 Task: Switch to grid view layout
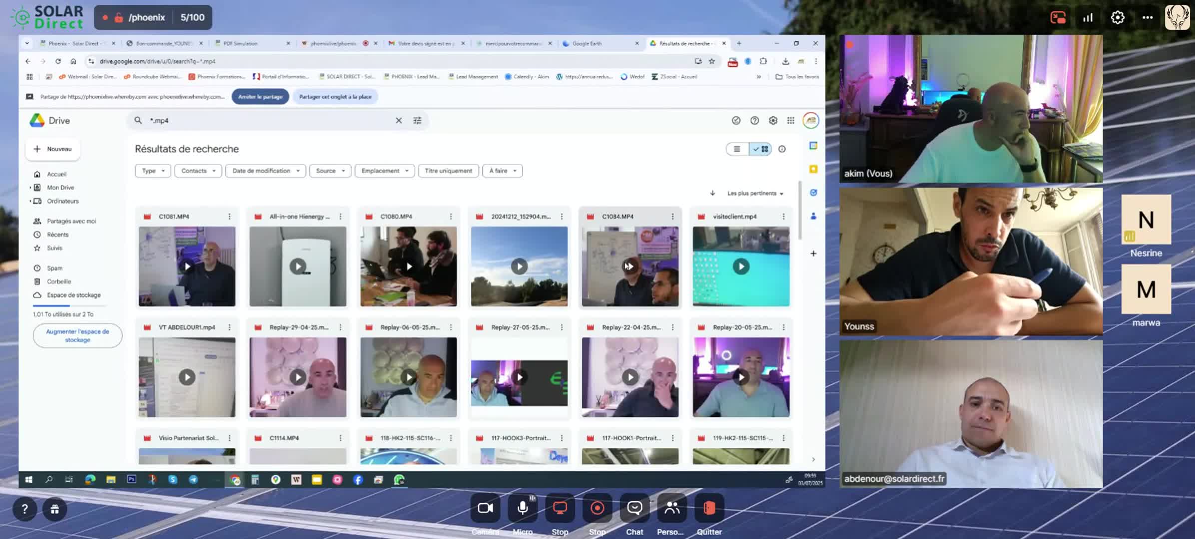point(760,149)
